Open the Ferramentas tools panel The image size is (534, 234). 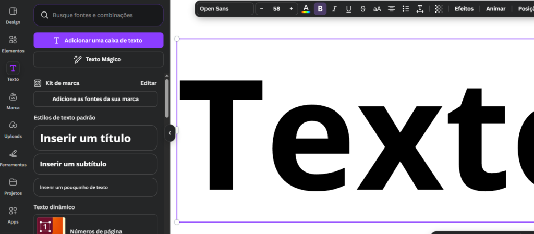coord(13,157)
